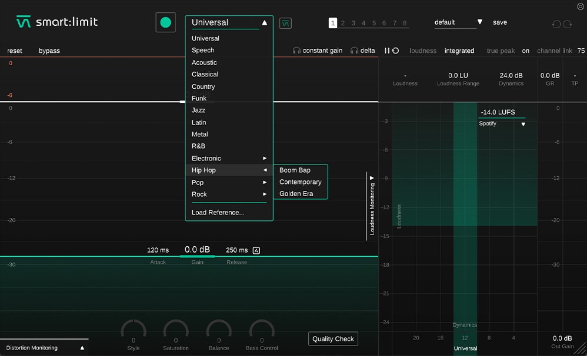Click the smart:limit logo icon beside profile dropdown
This screenshot has height=356, width=587.
coord(285,23)
